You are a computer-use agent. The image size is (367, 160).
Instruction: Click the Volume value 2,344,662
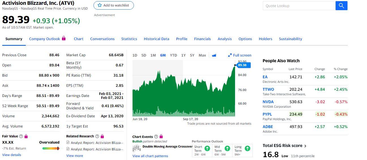click(50, 116)
